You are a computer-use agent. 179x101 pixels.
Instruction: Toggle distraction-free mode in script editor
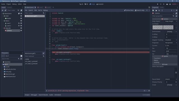(149, 7)
